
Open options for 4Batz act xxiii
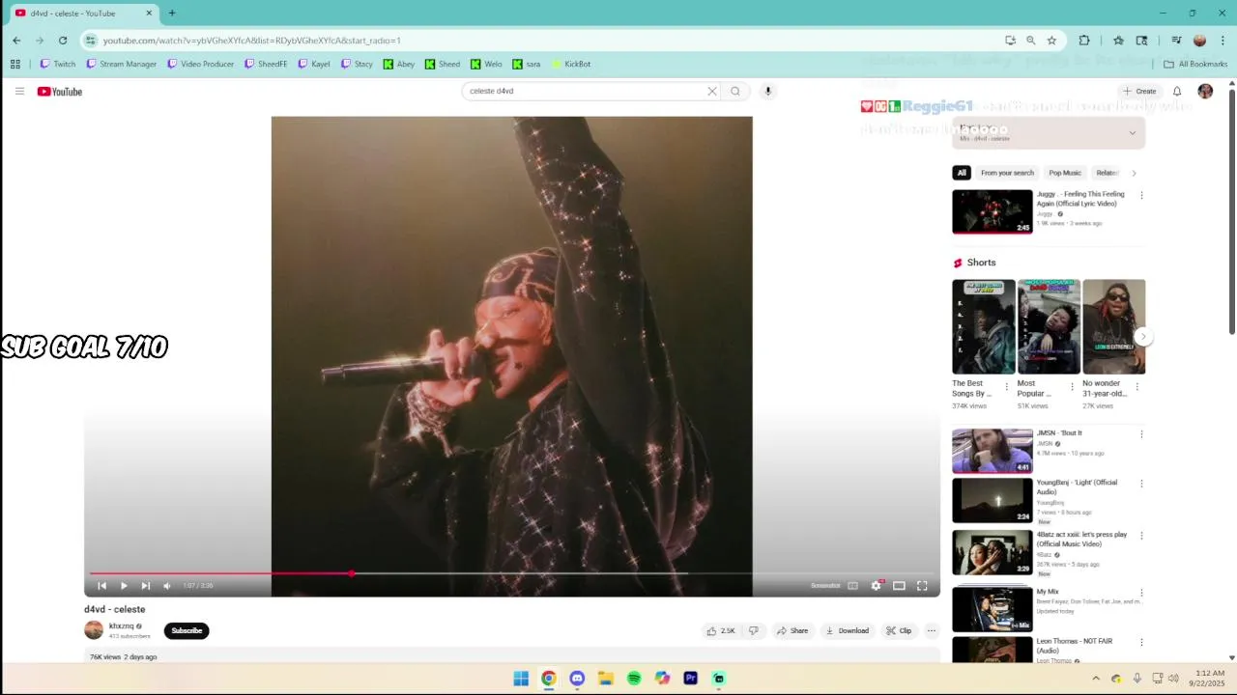(x=1141, y=536)
